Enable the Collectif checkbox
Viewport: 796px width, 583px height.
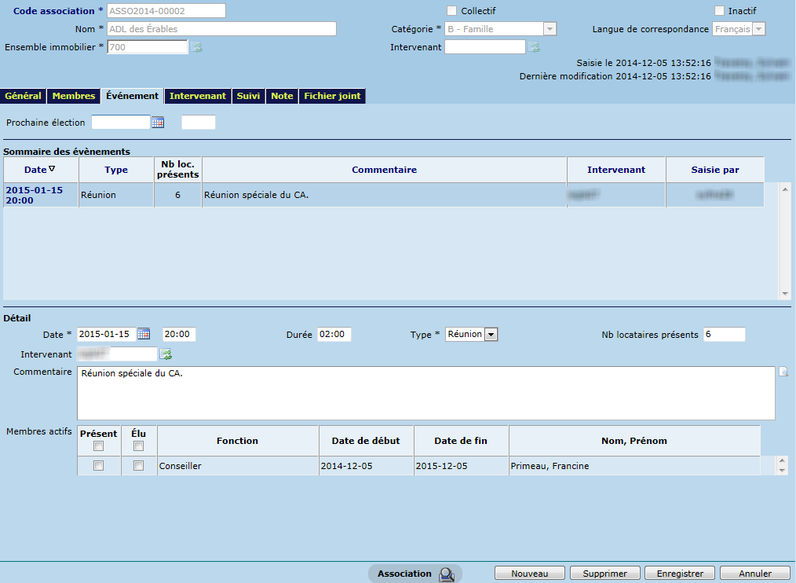tap(451, 11)
